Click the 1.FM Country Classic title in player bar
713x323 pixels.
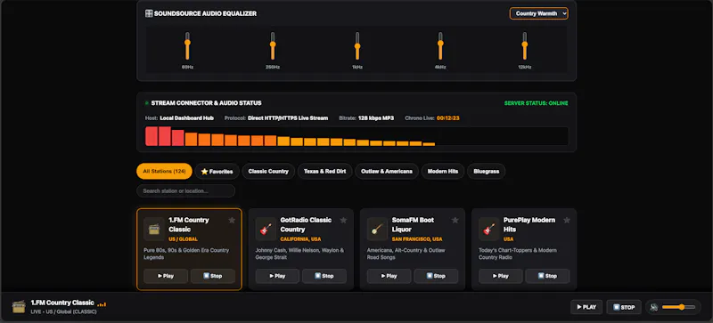click(62, 303)
